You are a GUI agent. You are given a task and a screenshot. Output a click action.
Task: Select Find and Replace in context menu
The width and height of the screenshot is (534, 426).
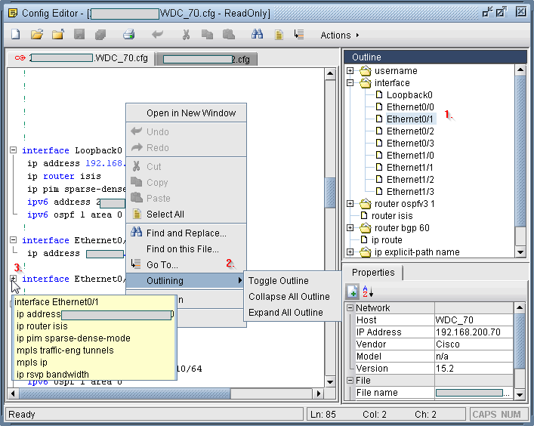point(186,233)
